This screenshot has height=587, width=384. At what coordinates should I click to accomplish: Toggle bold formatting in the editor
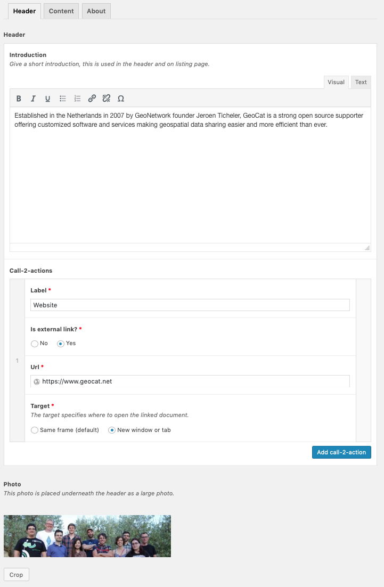(19, 99)
